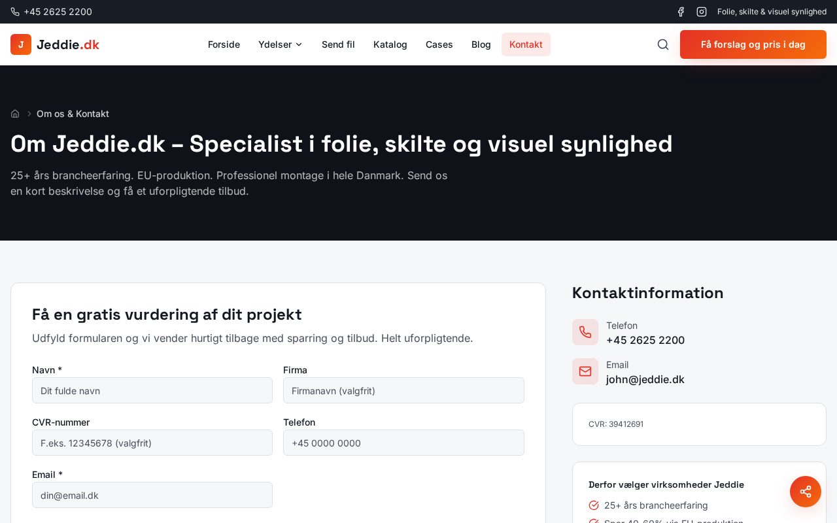837x523 pixels.
Task: Click the Kontaktinformation heading
Action: coord(648,293)
